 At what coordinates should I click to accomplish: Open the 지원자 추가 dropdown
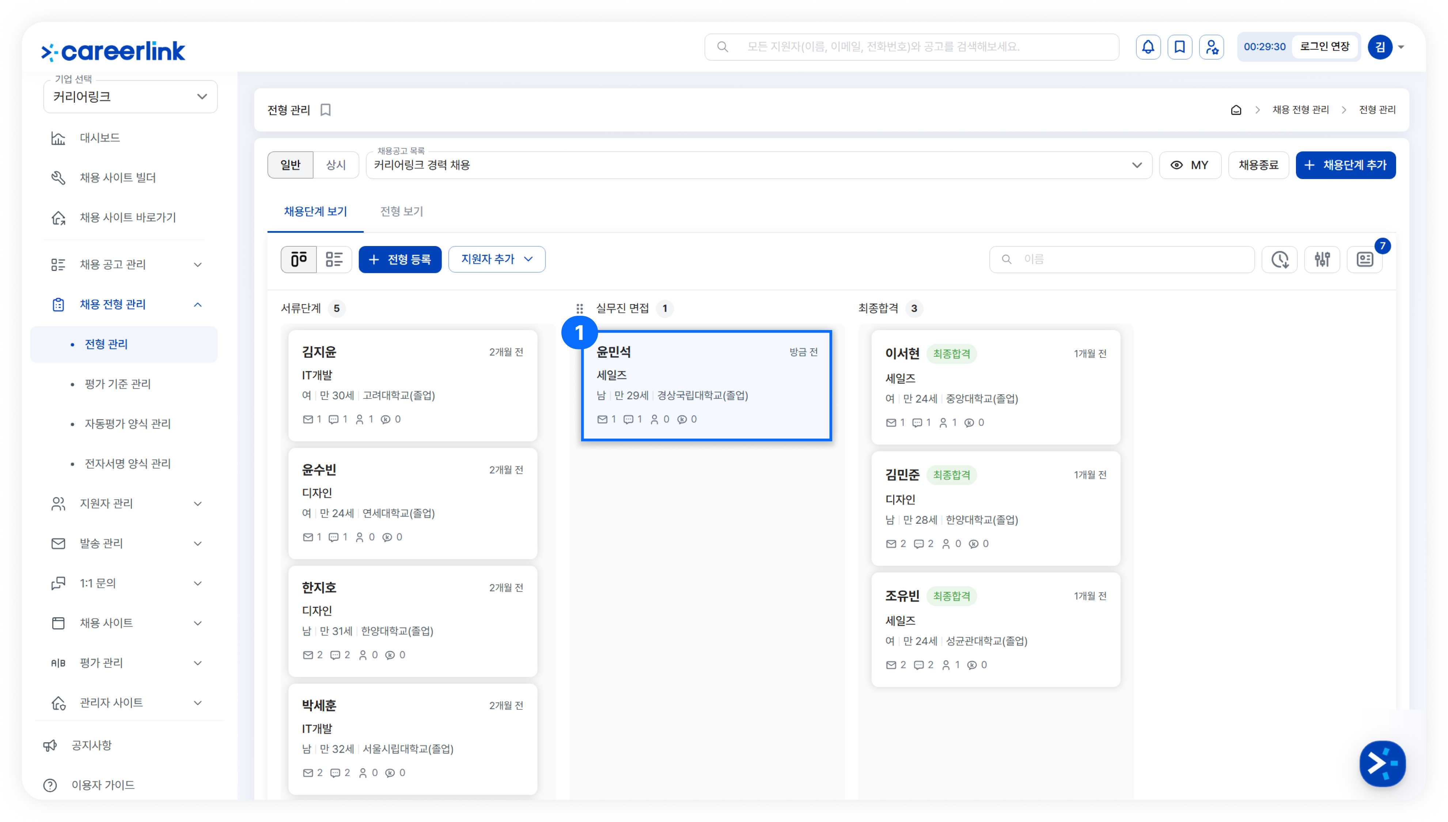[497, 259]
